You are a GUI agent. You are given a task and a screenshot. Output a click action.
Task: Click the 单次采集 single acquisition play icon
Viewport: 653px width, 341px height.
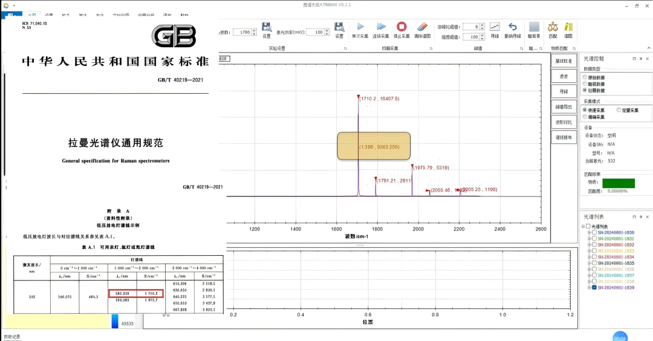360,27
